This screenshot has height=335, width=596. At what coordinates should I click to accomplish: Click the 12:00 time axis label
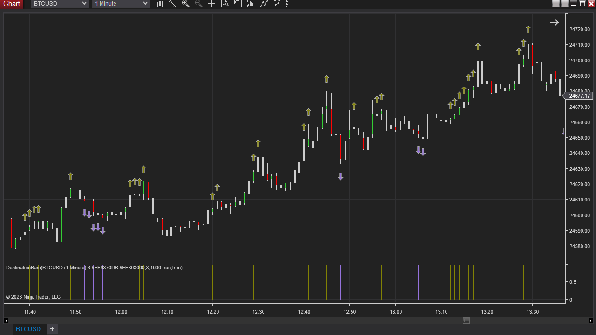[x=121, y=312]
